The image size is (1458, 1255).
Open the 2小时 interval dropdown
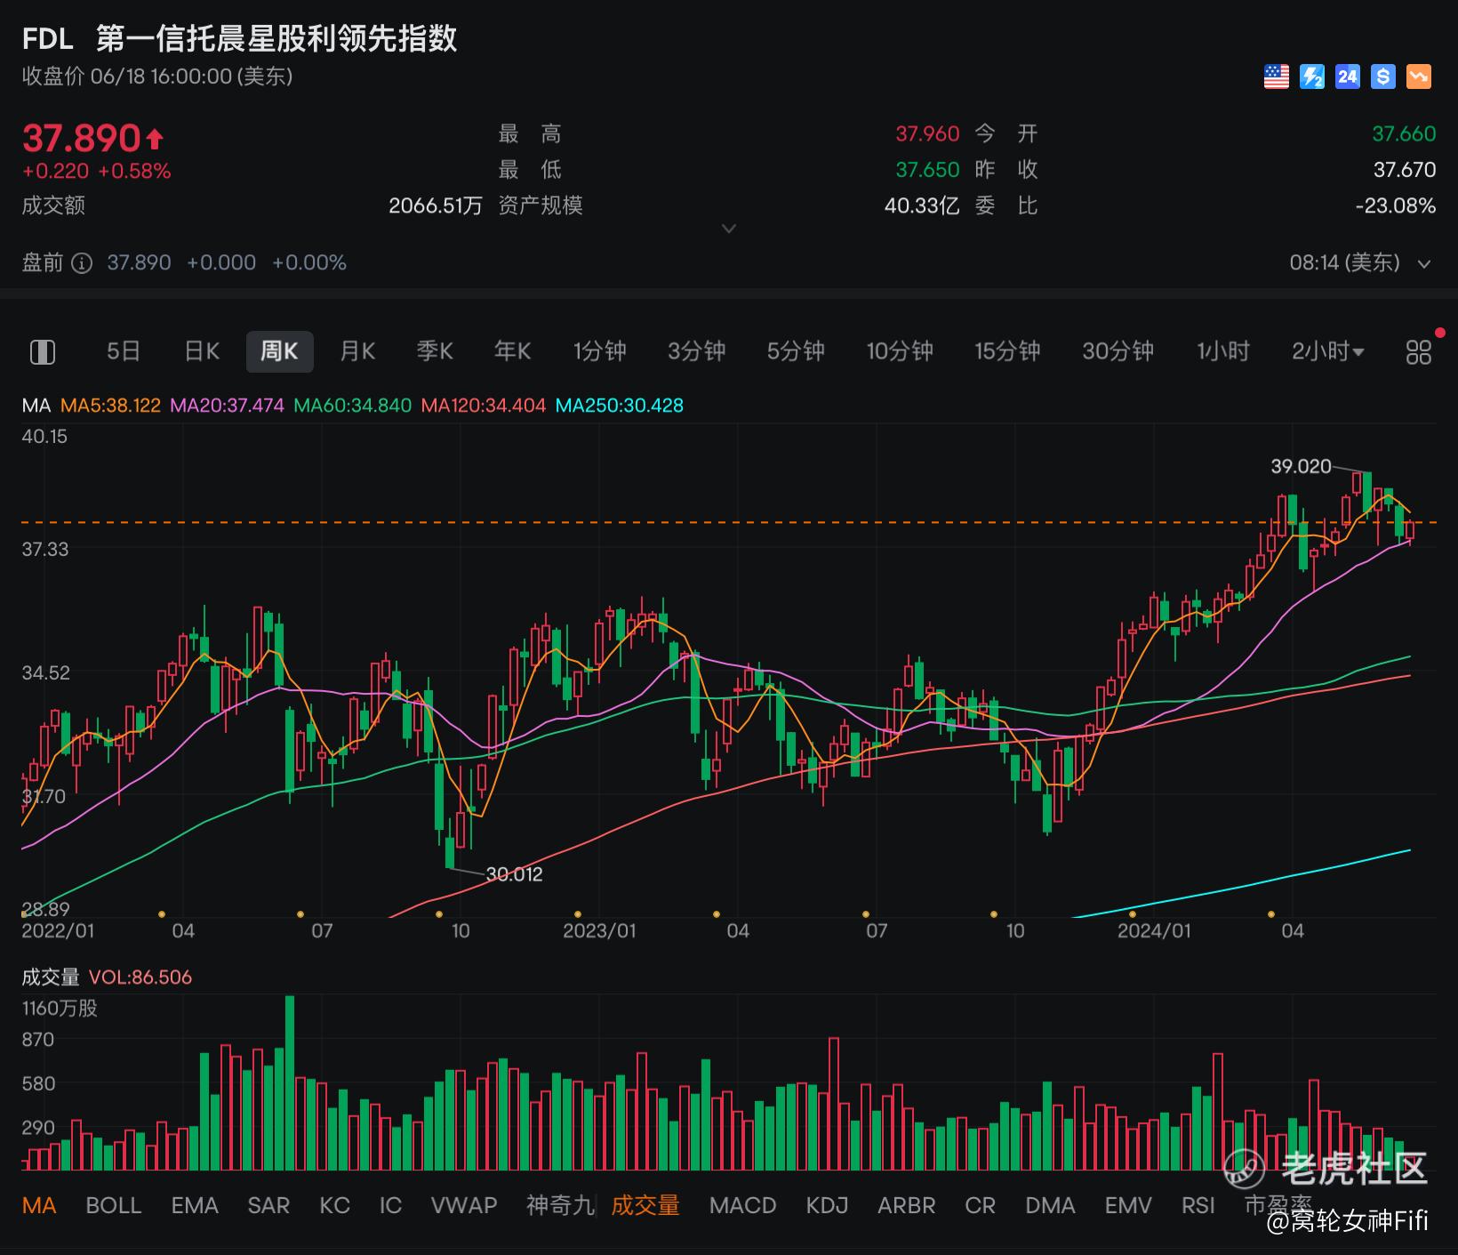(x=1328, y=351)
